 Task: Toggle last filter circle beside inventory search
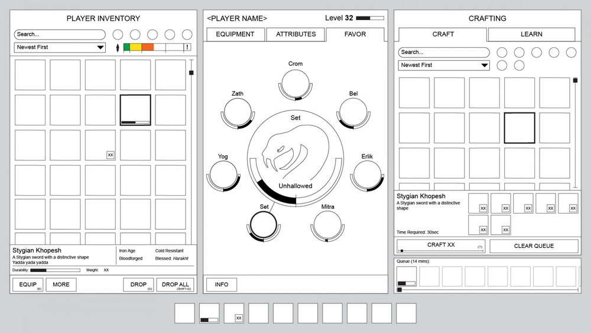187,35
